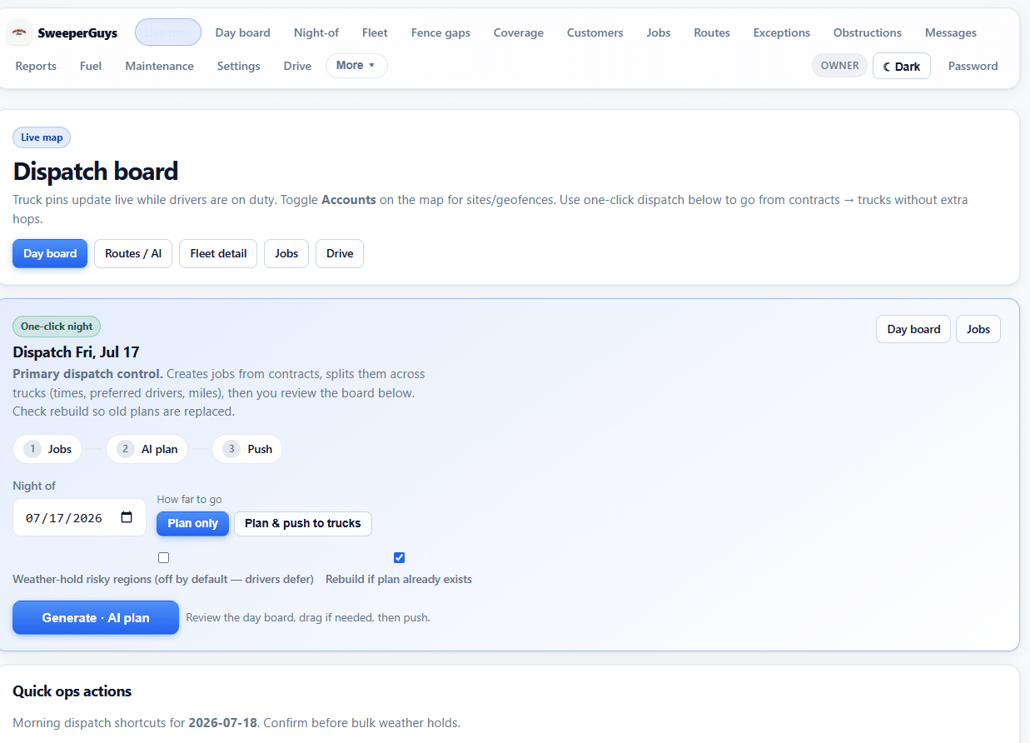Open Jobs in the top navigation bar
The width and height of the screenshot is (1030, 743).
(x=659, y=32)
